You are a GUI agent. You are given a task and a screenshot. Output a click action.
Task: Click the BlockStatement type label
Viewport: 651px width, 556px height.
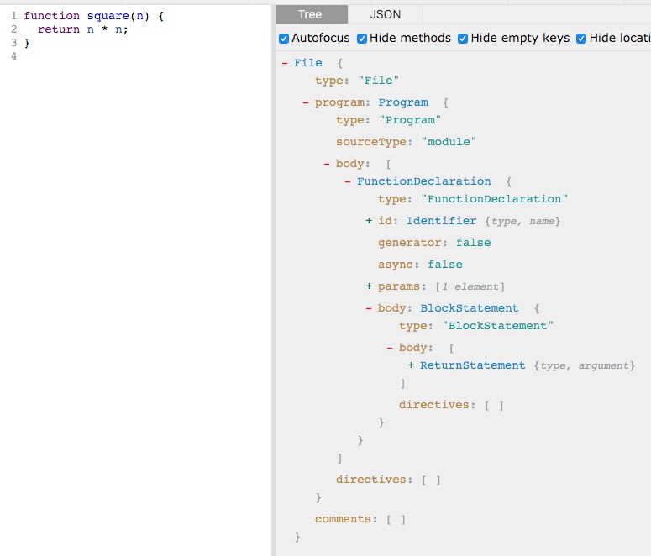470,308
